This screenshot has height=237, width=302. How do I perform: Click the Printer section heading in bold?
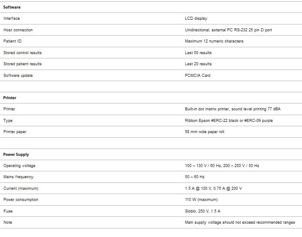click(10, 98)
